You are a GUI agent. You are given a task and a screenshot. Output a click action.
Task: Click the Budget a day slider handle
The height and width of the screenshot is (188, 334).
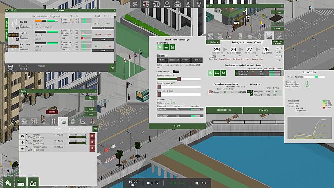coord(159,87)
